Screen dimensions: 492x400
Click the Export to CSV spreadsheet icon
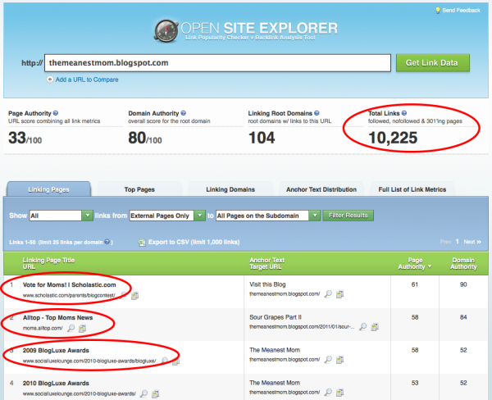[142, 242]
